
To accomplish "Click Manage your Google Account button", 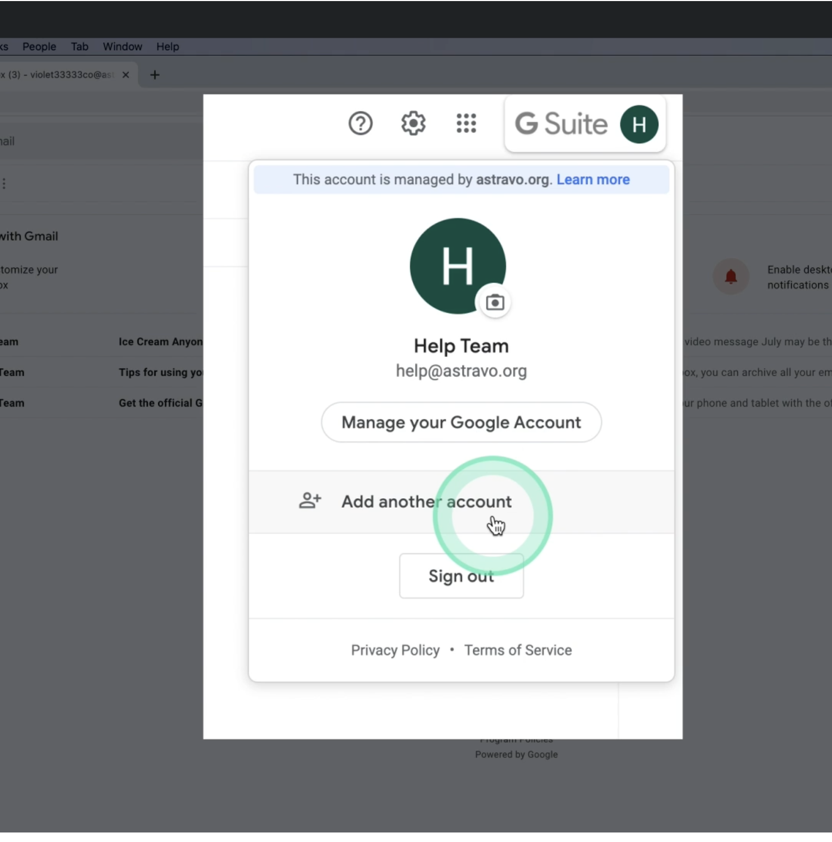I will point(461,423).
